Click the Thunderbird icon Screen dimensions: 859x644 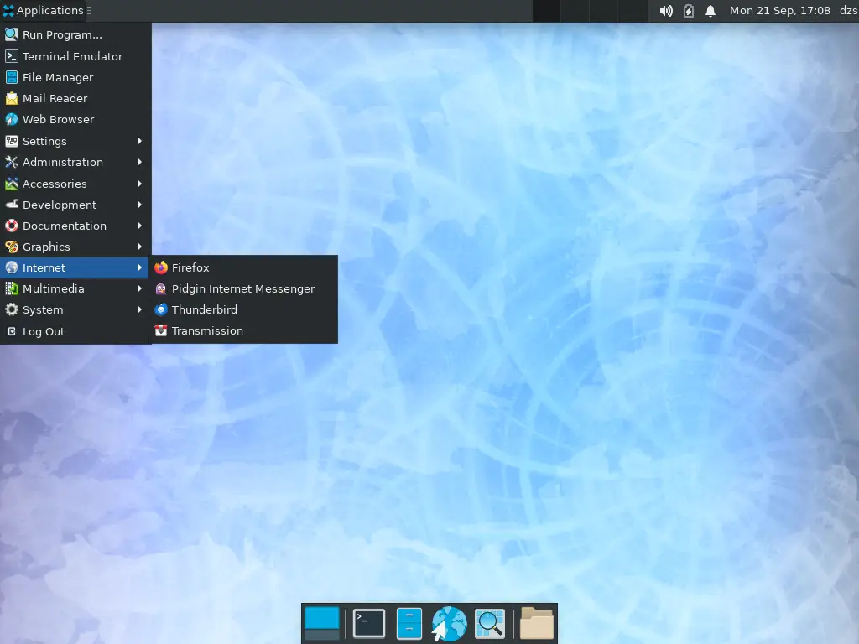tap(160, 310)
